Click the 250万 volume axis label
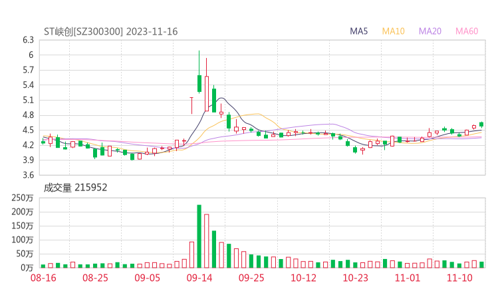 coord(23,198)
